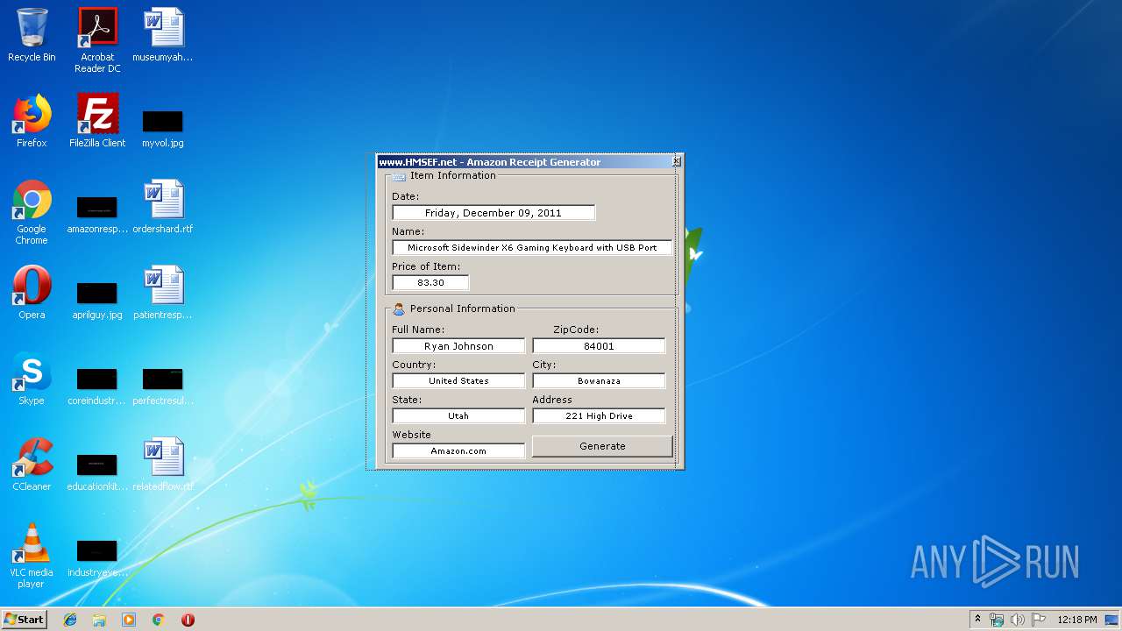Image resolution: width=1122 pixels, height=631 pixels.
Task: Click the City field showing Bowanaza
Action: coord(599,381)
